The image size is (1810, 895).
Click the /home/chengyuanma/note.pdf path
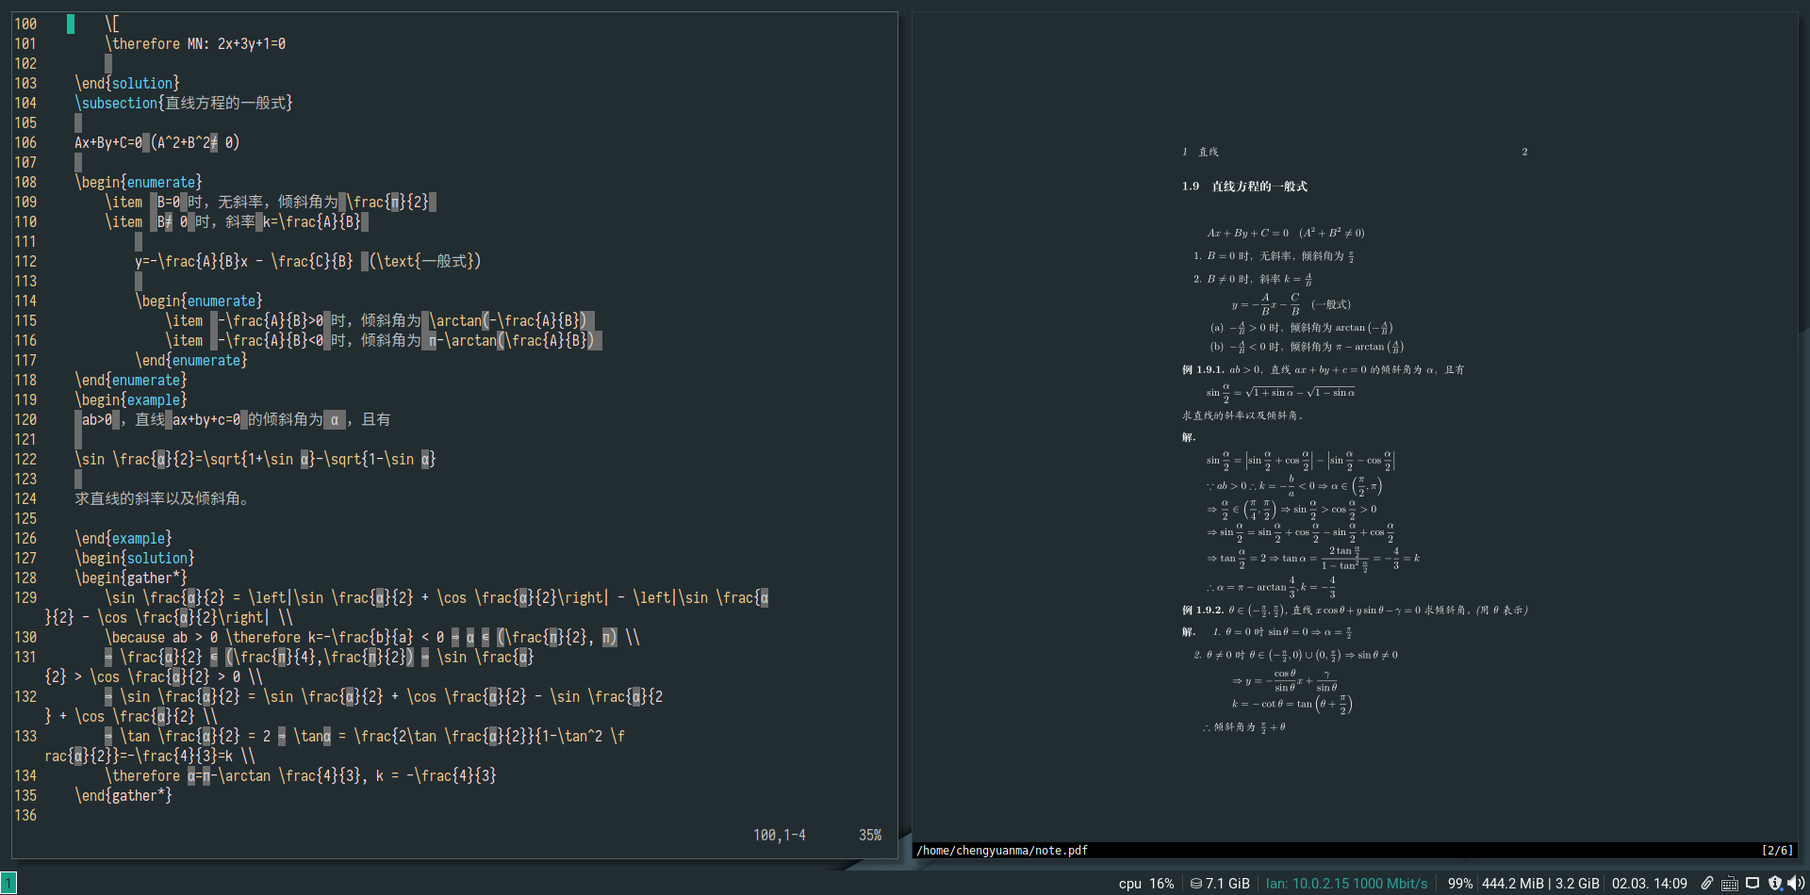[1002, 850]
